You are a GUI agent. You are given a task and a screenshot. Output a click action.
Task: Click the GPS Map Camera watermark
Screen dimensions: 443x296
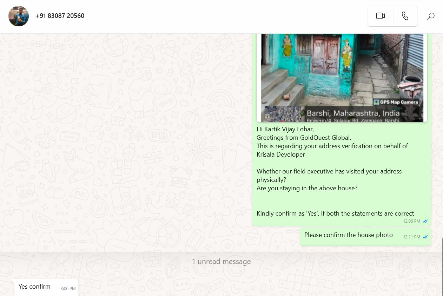click(x=396, y=102)
